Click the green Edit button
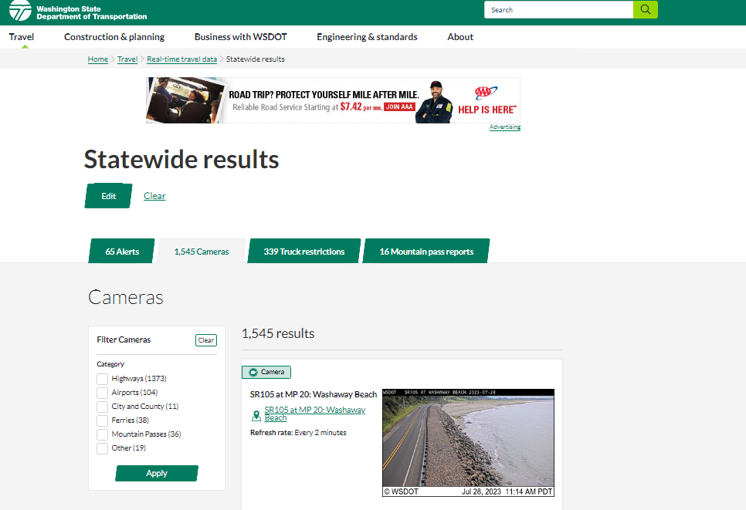The height and width of the screenshot is (510, 746). click(x=109, y=196)
